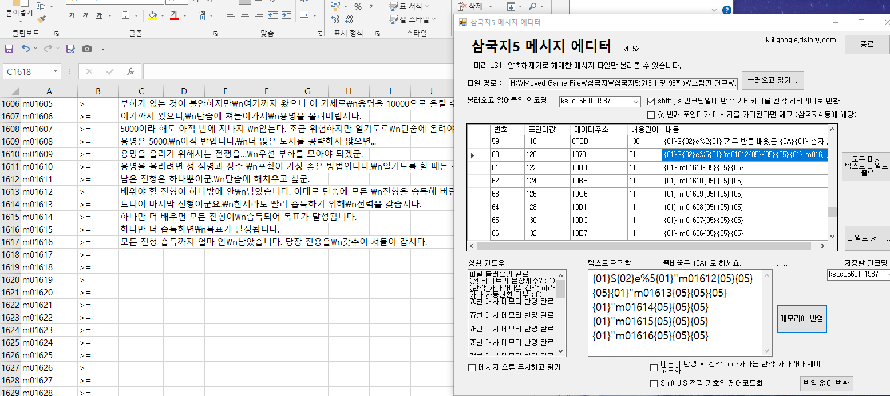Select grid row 66 with address 10E7
This screenshot has width=890, height=396.
(x=647, y=234)
